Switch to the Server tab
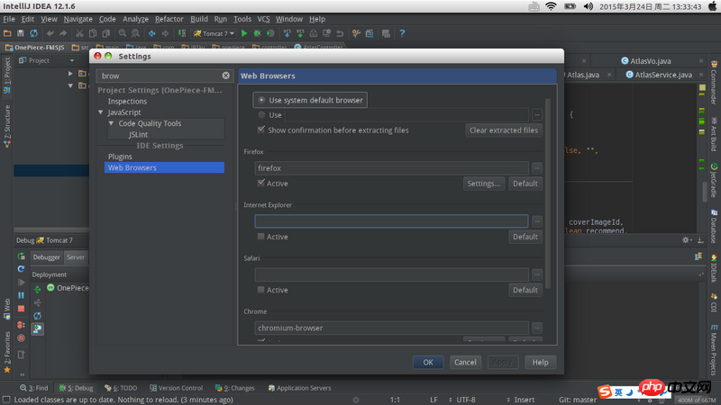Screen dimensions: 721x405 (76, 257)
